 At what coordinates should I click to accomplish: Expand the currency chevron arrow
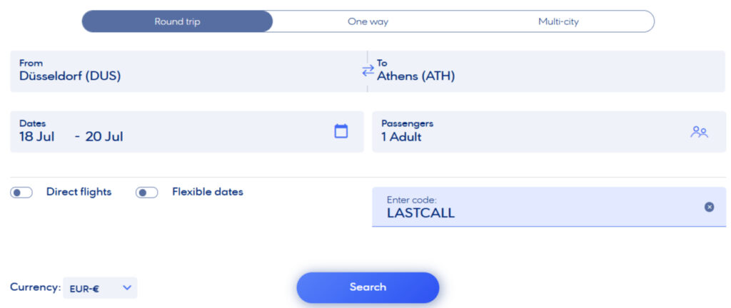(127, 287)
